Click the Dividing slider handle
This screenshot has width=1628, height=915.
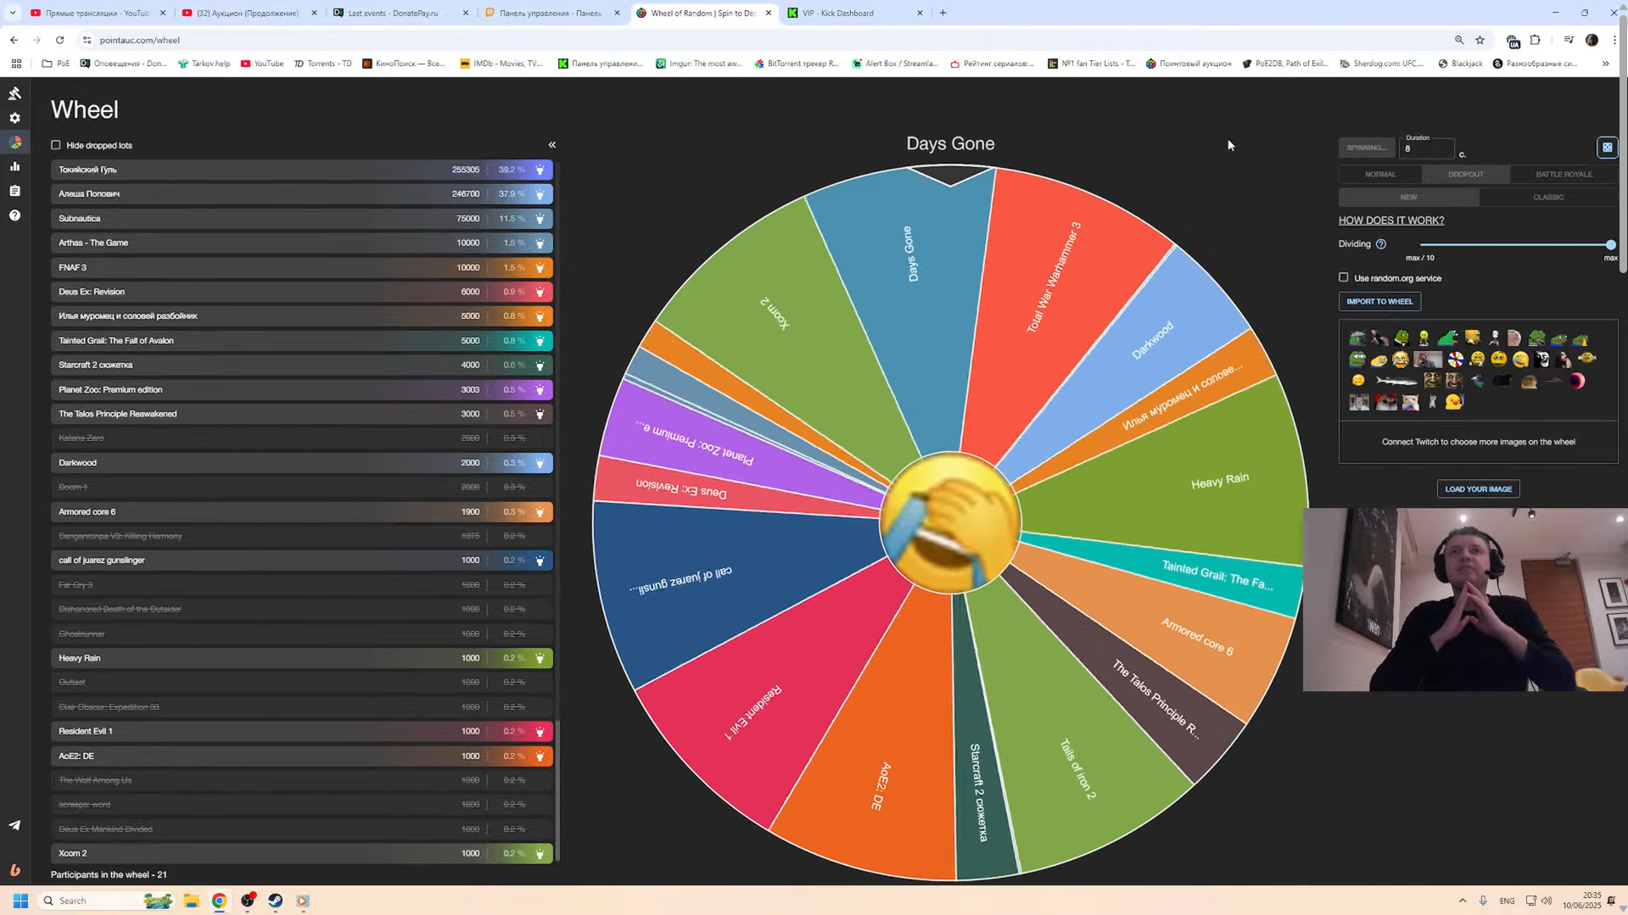pos(1610,245)
